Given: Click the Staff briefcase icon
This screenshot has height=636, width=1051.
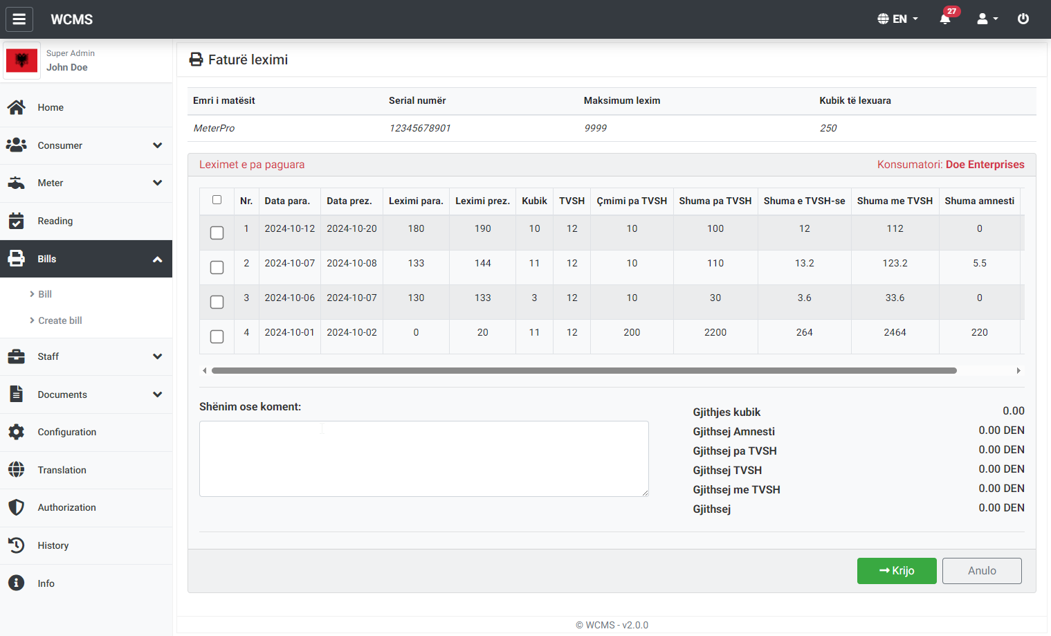Looking at the screenshot, I should click(x=17, y=356).
